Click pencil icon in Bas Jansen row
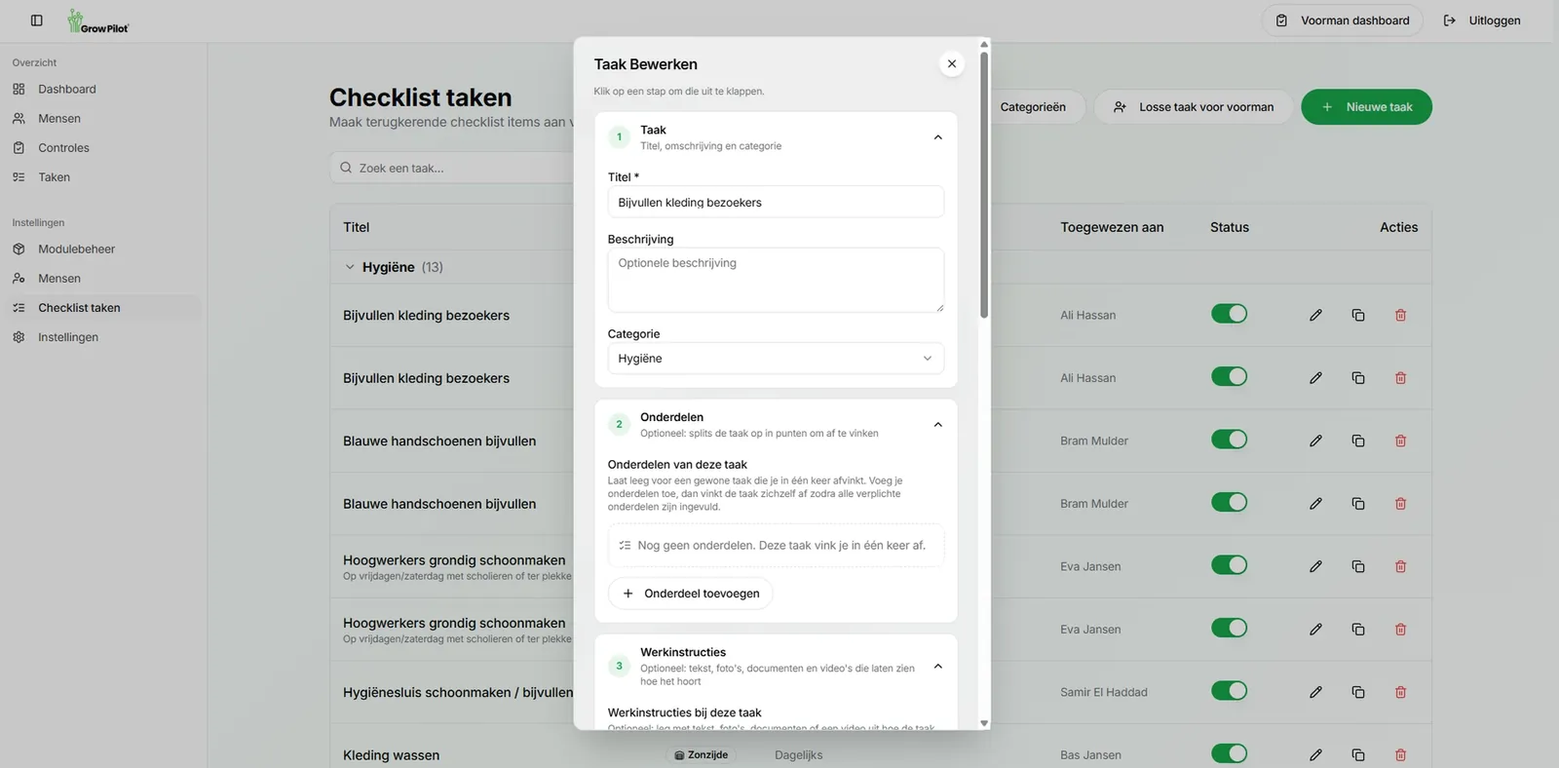The width and height of the screenshot is (1559, 768). tap(1315, 754)
